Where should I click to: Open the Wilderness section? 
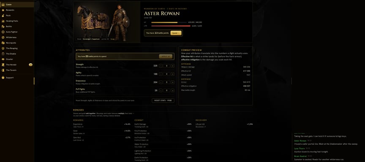[17, 37]
